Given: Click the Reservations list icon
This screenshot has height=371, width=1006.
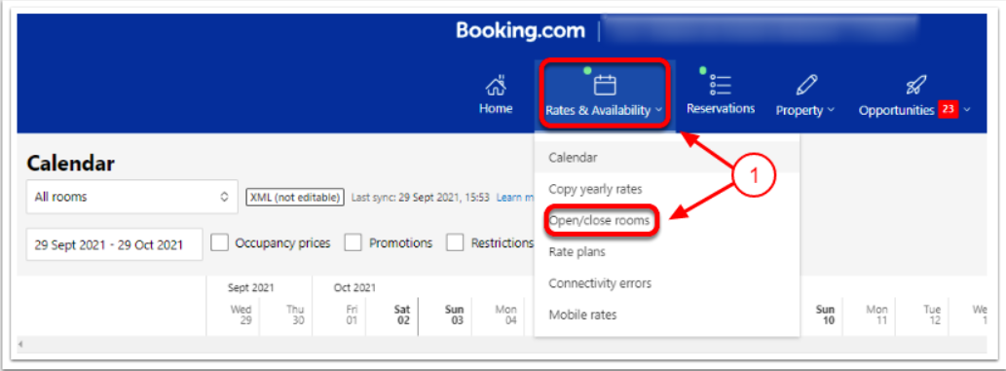Looking at the screenshot, I should pyautogui.click(x=721, y=85).
